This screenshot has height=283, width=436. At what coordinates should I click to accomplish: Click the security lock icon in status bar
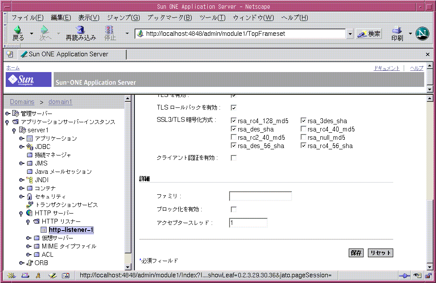(429, 276)
